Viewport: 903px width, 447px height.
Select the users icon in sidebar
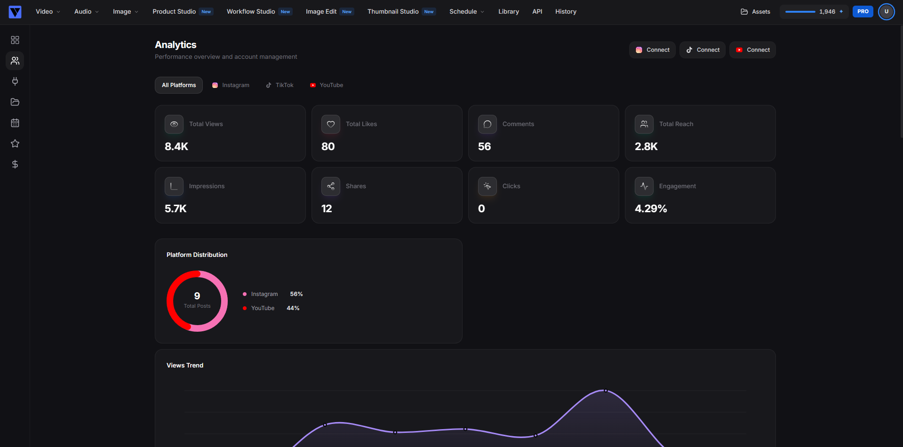click(x=15, y=61)
